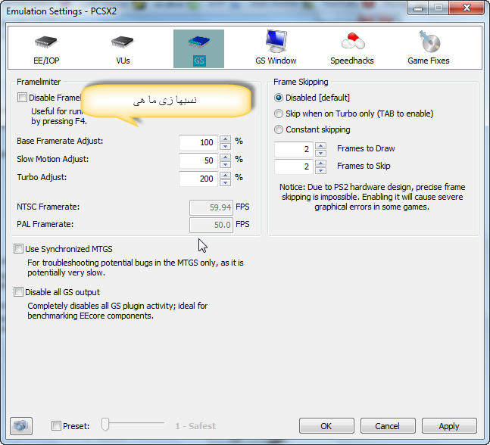Increase Slow Motion Adjust value

(226, 157)
